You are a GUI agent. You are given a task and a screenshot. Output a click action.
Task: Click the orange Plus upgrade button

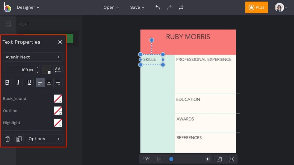pyautogui.click(x=256, y=7)
